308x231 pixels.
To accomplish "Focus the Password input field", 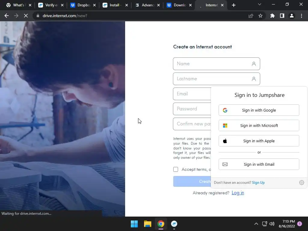I will point(192,109).
